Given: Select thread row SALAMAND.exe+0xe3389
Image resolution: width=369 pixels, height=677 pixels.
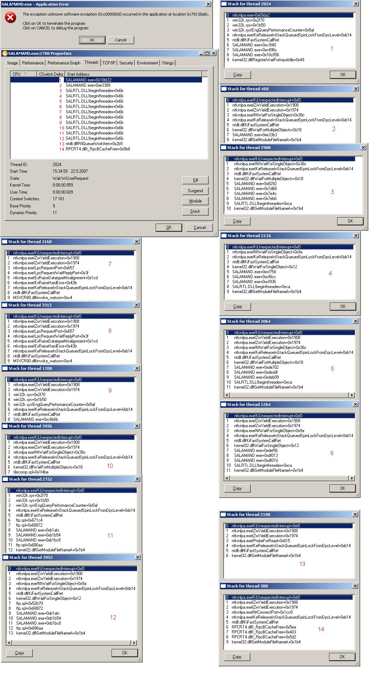Looking at the screenshot, I should tap(106, 85).
